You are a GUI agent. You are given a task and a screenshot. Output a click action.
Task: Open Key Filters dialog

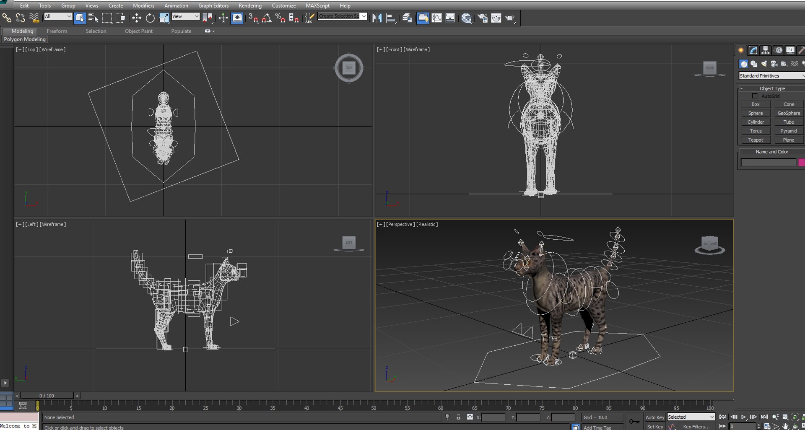696,427
